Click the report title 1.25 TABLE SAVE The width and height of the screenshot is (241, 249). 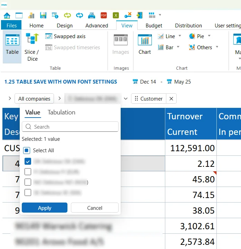(x=61, y=82)
